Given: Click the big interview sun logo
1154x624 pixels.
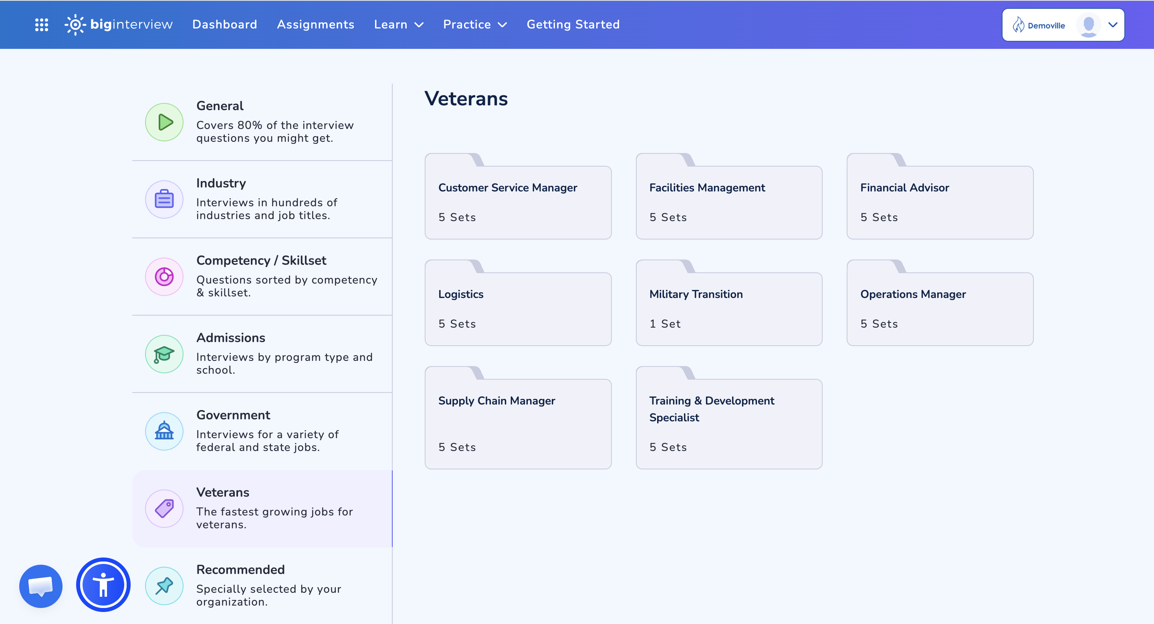Looking at the screenshot, I should (75, 24).
